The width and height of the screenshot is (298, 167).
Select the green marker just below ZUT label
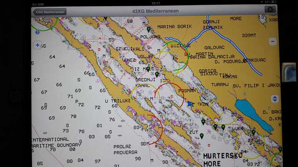click(x=201, y=136)
